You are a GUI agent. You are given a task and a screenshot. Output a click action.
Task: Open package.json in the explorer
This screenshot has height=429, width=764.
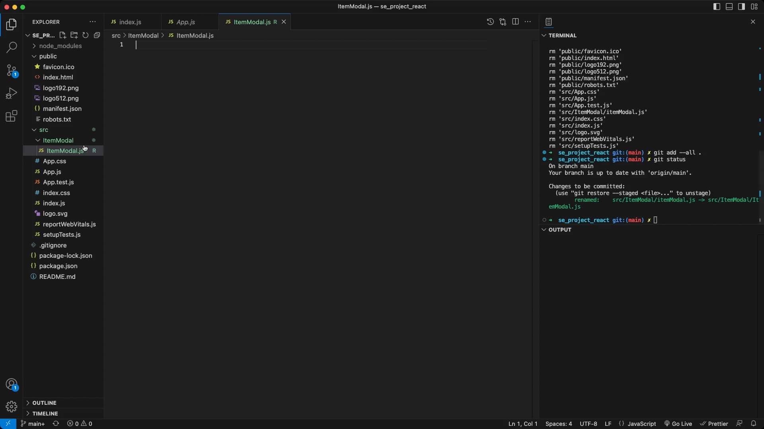point(58,266)
